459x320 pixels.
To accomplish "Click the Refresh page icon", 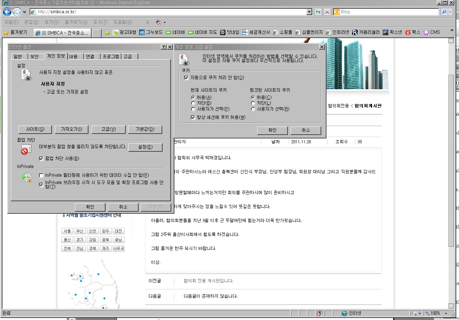I will coord(318,12).
